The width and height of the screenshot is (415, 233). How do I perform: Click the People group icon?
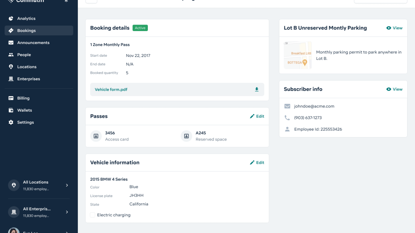pos(11,55)
